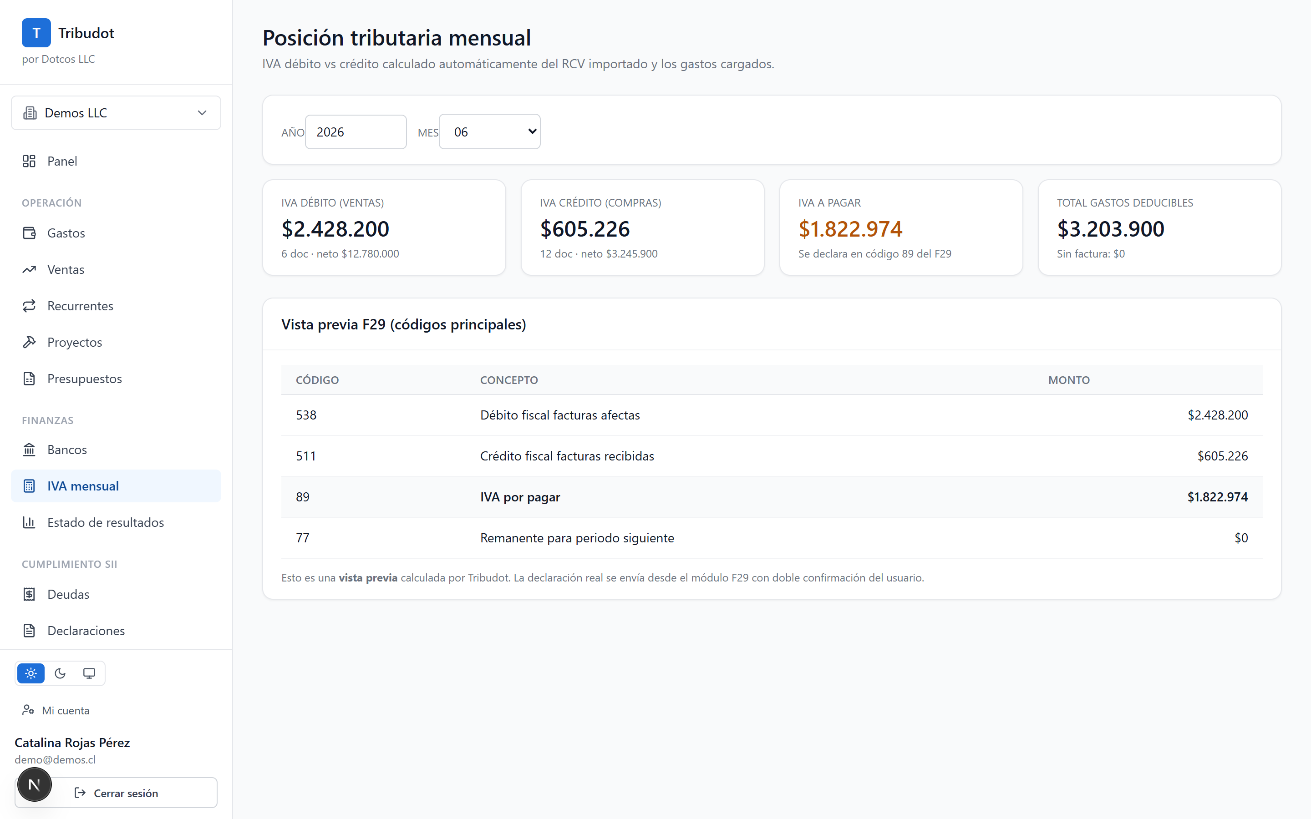The width and height of the screenshot is (1311, 819).
Task: Click the Mi cuenta user icon
Action: [28, 710]
